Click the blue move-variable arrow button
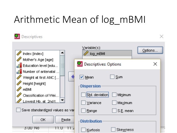The image size is (177, 133). (x=72, y=77)
